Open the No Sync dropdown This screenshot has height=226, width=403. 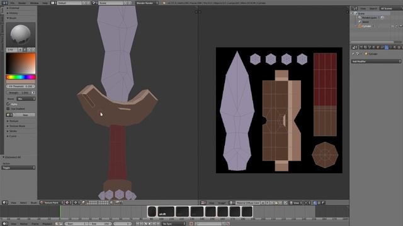174,223
